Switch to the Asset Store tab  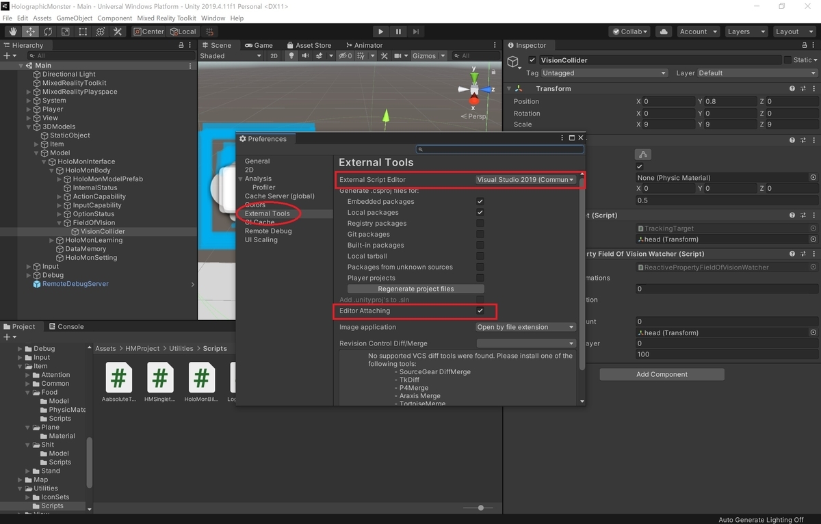coord(309,44)
